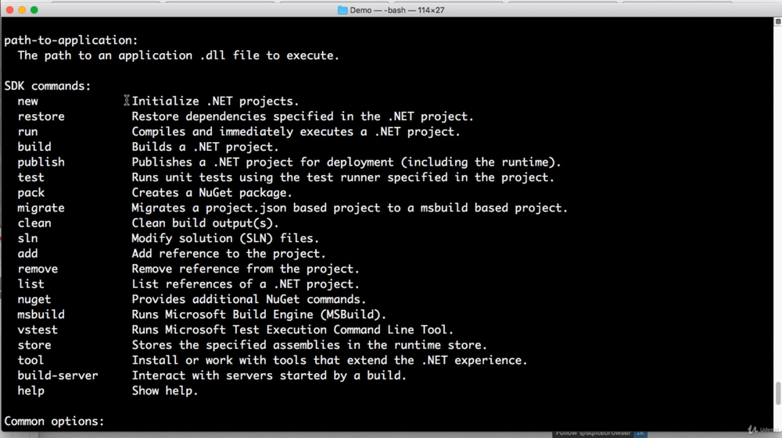
Task: Click the 'build-server' command name
Action: [58, 376]
